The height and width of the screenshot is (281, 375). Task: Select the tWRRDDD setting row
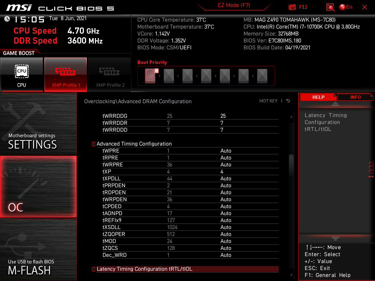(190, 130)
